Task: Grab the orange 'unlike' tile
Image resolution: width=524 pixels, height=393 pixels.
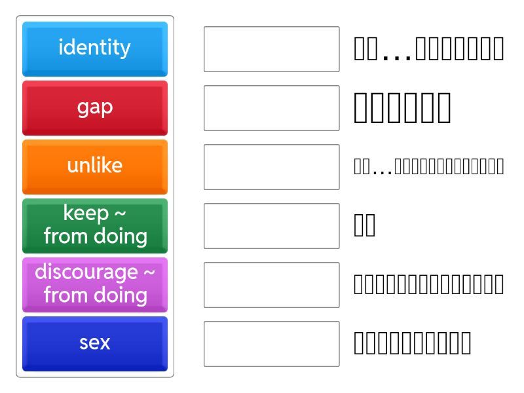Action: click(95, 166)
